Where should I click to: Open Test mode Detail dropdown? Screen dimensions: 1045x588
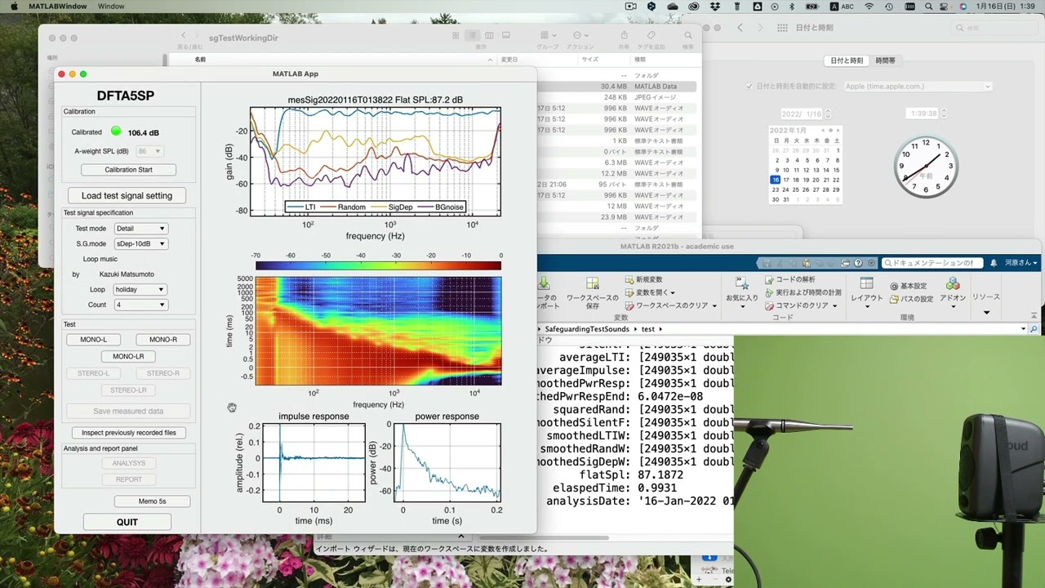140,229
